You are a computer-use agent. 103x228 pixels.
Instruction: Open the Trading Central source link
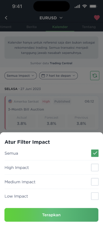61,63
